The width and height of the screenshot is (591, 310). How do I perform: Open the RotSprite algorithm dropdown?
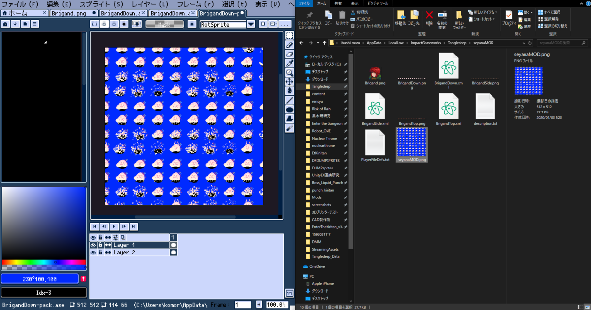(x=251, y=24)
